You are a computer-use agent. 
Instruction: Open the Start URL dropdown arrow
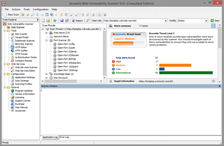click(x=166, y=21)
